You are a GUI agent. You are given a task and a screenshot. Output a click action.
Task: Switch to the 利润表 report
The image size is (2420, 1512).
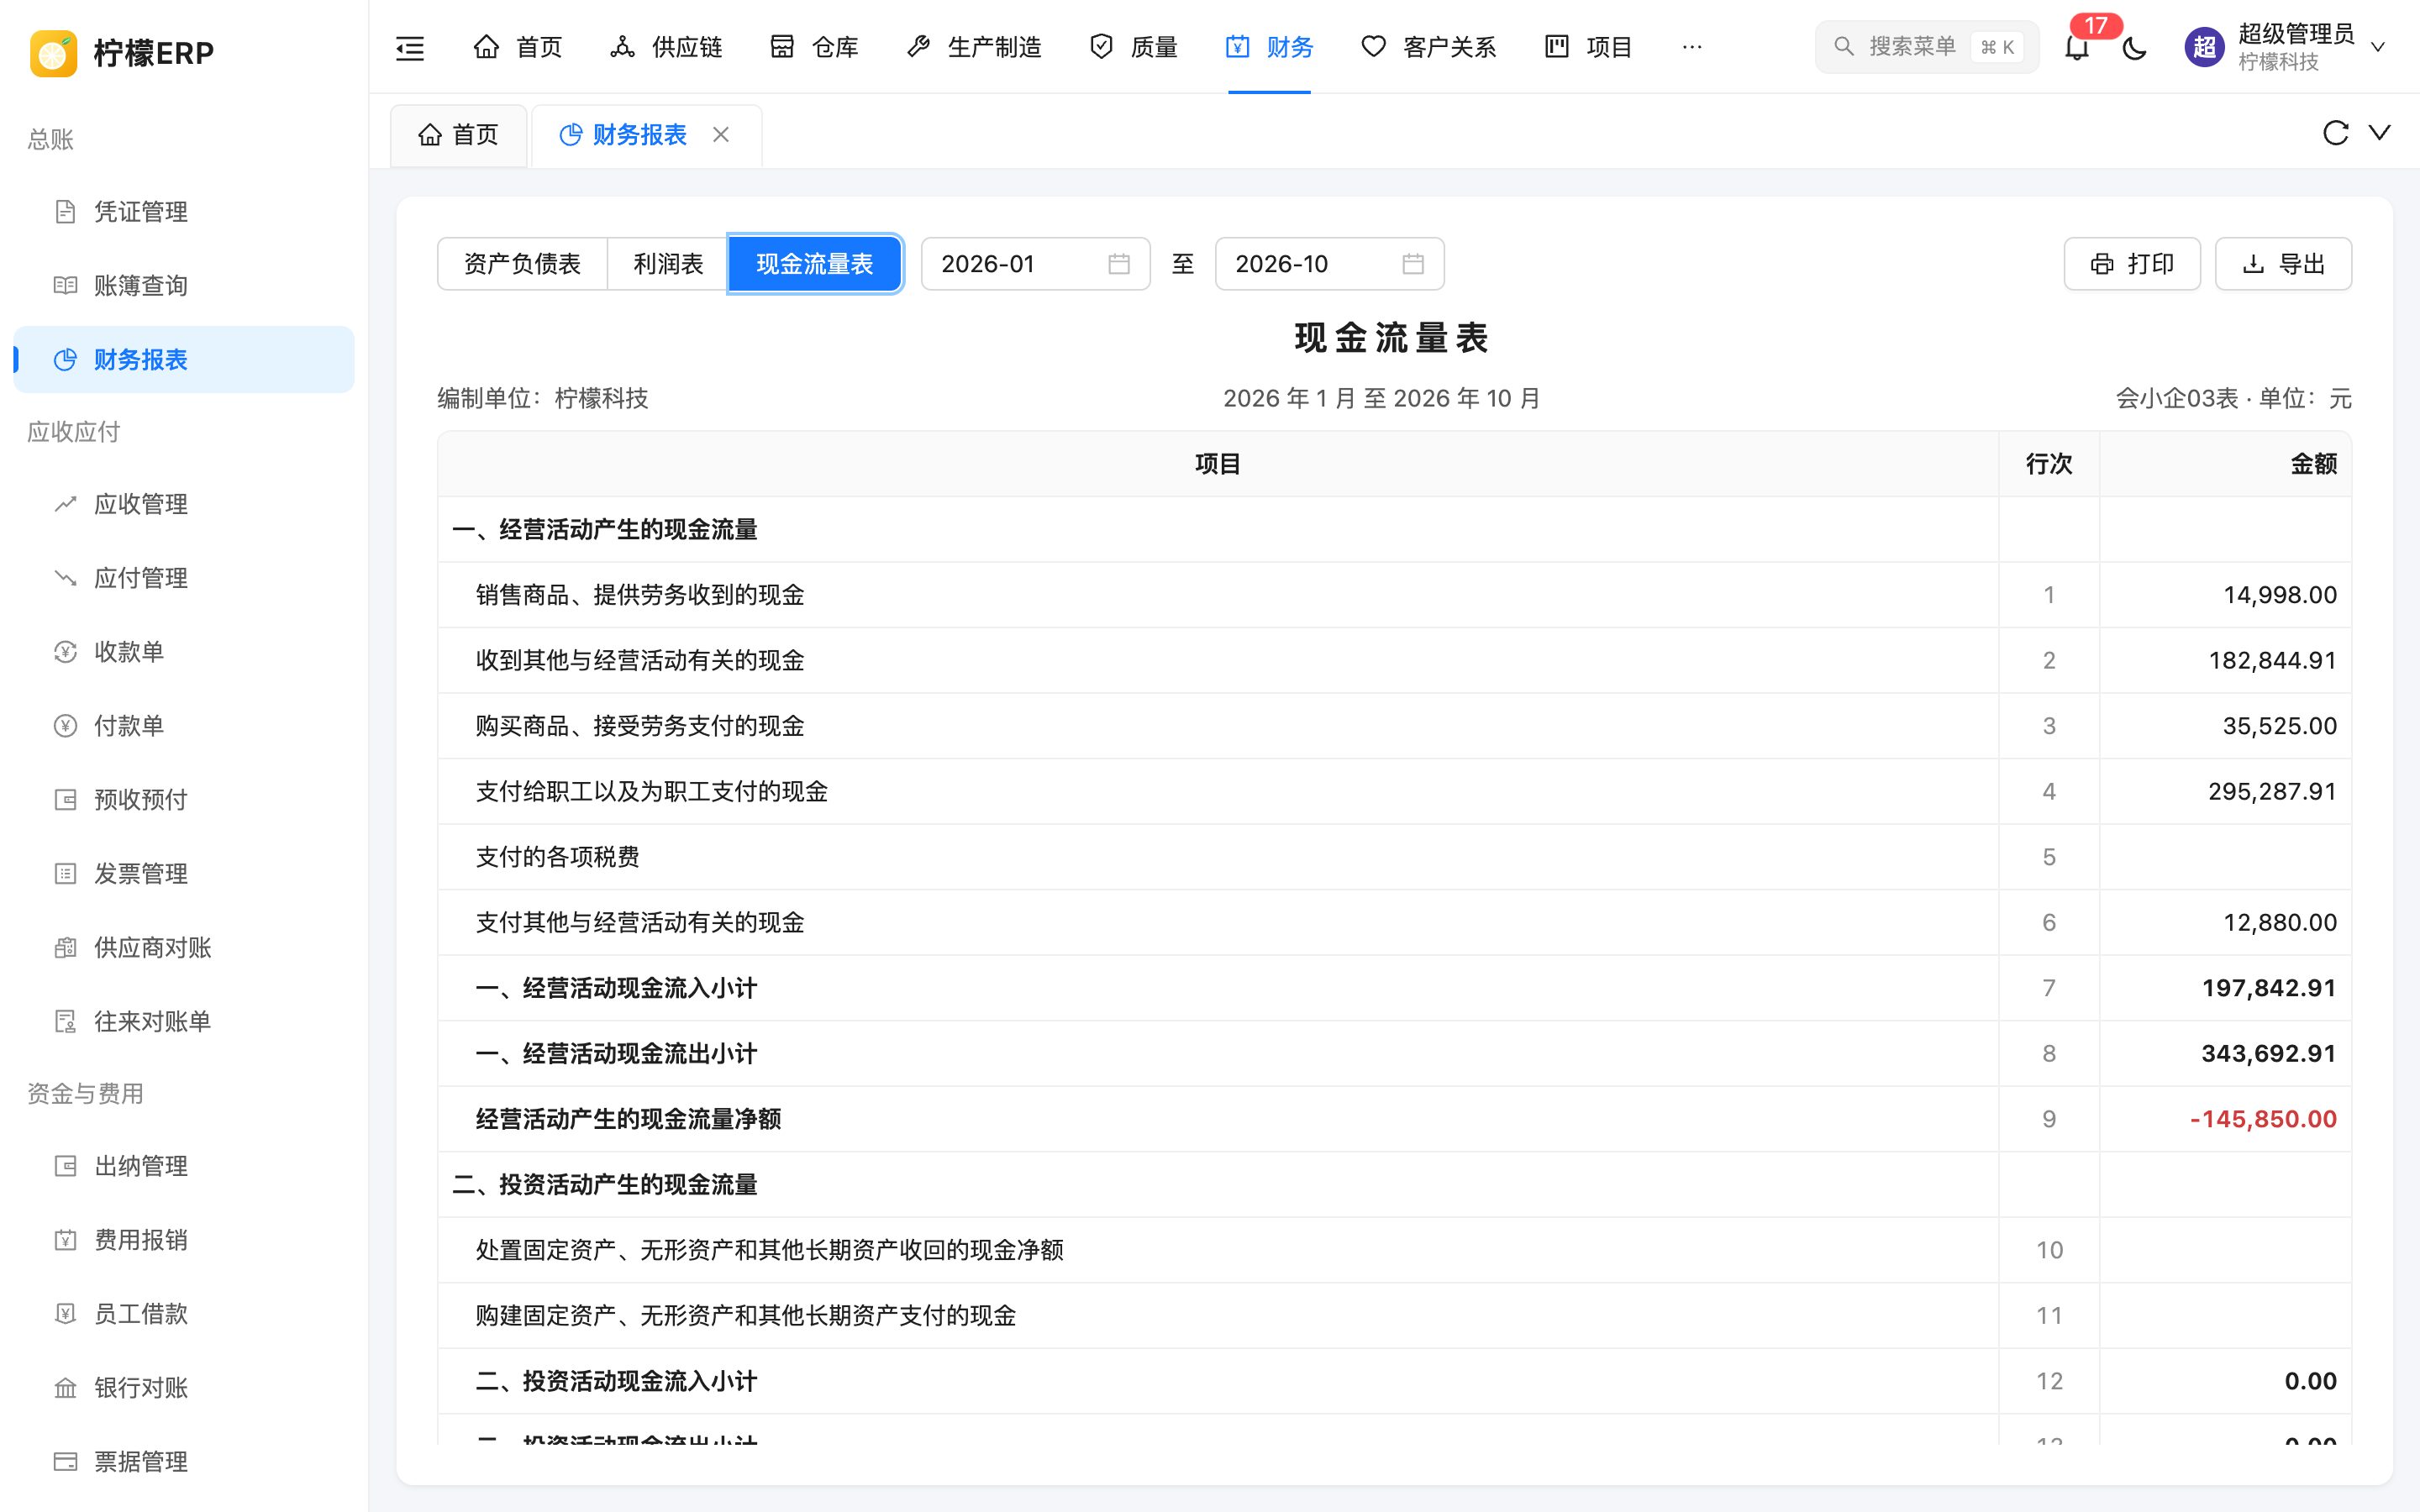pyautogui.click(x=668, y=264)
